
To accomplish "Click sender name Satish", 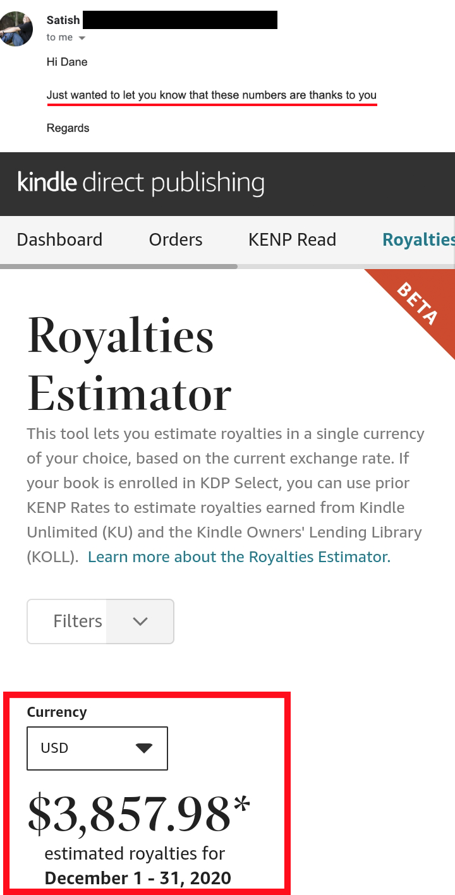I will (63, 20).
